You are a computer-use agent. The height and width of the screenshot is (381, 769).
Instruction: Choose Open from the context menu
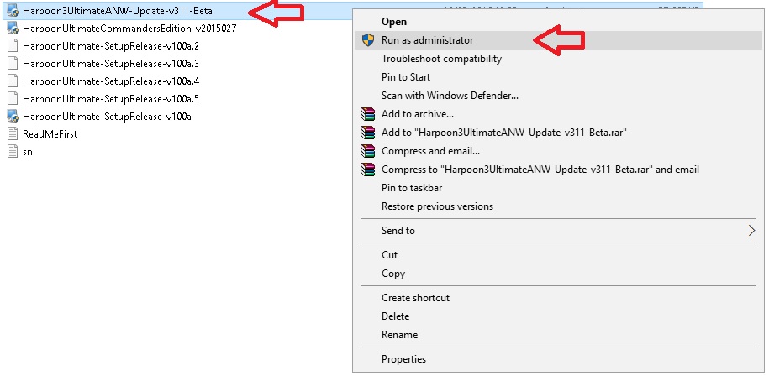coord(394,22)
